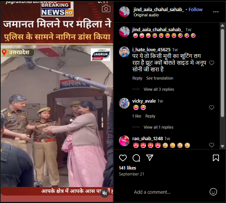Open the Original audio link

(146, 15)
